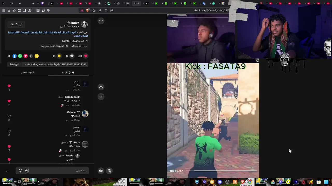Screen dimensions: 332x186
Task: Open the browser hamburger menu
Action: point(4,10)
